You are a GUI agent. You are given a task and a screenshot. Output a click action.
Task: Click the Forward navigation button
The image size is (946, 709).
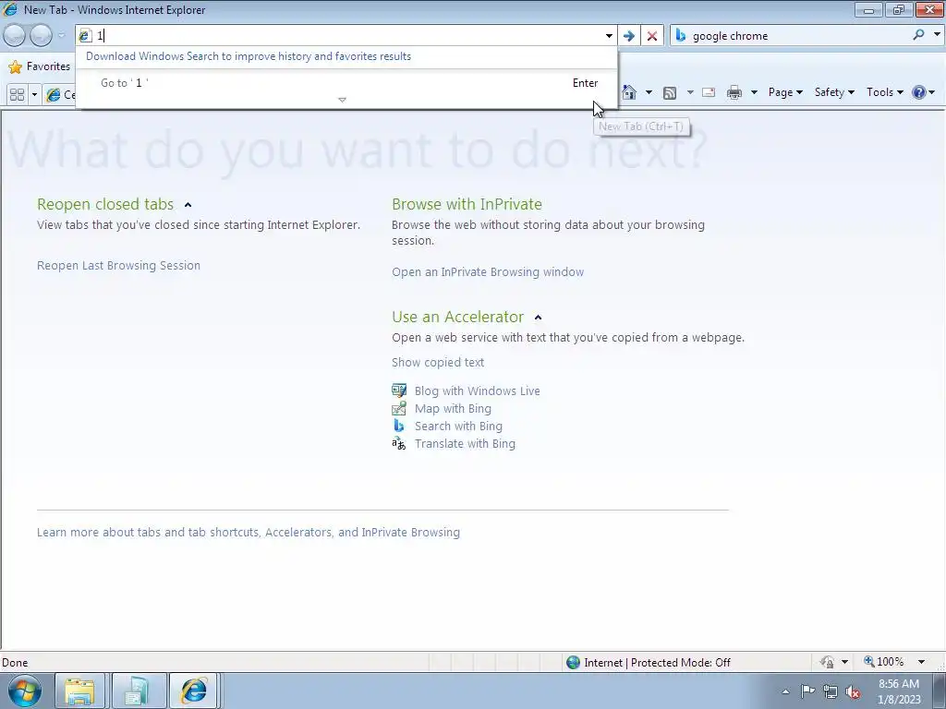(x=41, y=36)
